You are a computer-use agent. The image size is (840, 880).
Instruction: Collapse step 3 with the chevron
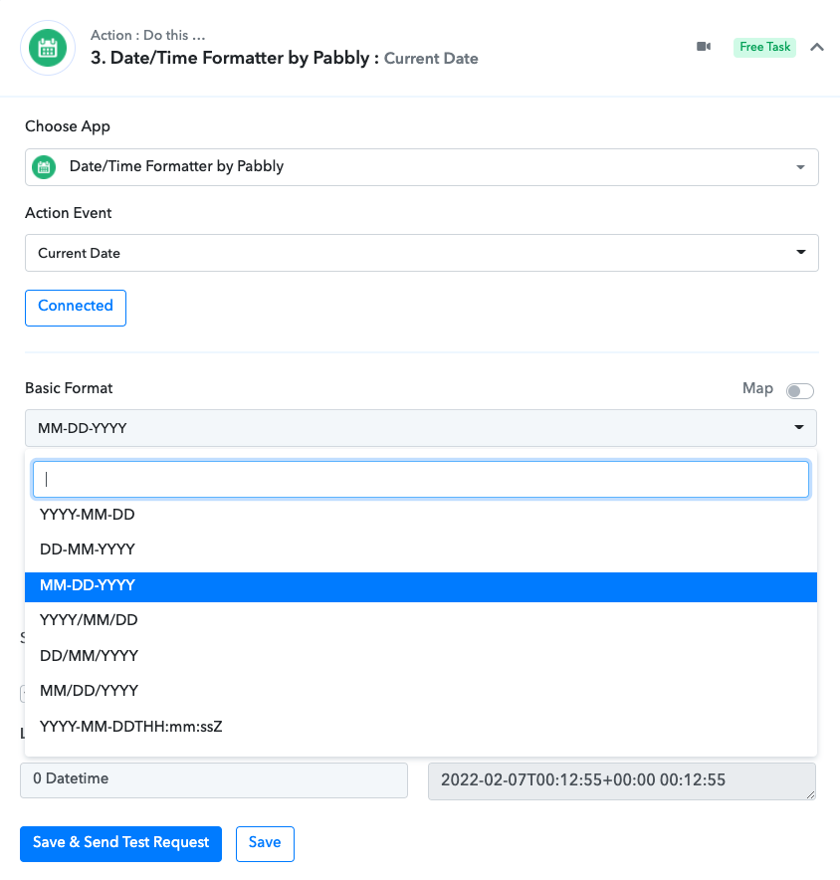click(817, 47)
